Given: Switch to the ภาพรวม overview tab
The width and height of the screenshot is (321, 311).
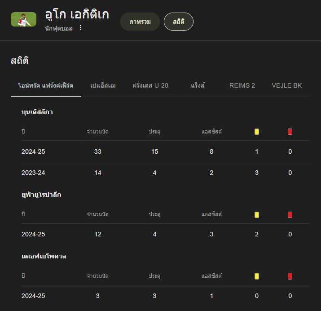Looking at the screenshot, I should pos(140,22).
